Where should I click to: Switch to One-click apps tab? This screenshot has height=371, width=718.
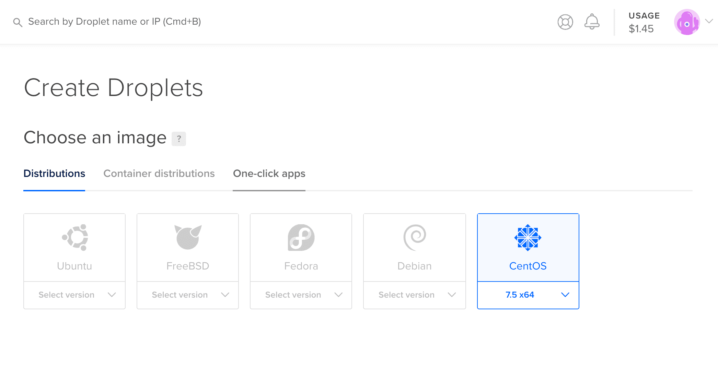click(269, 173)
